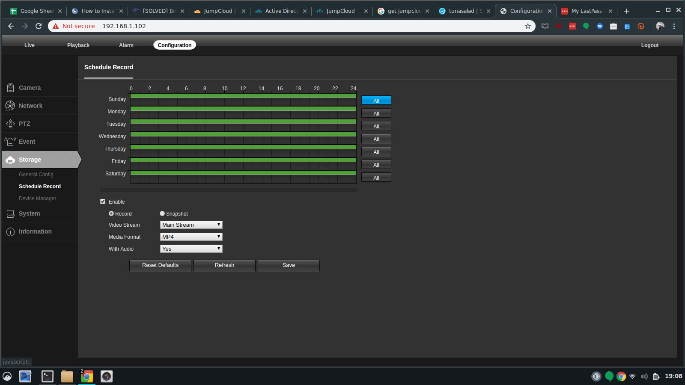Viewport: 685px width, 385px height.
Task: Select the PTZ directional icon
Action: pyautogui.click(x=10, y=124)
